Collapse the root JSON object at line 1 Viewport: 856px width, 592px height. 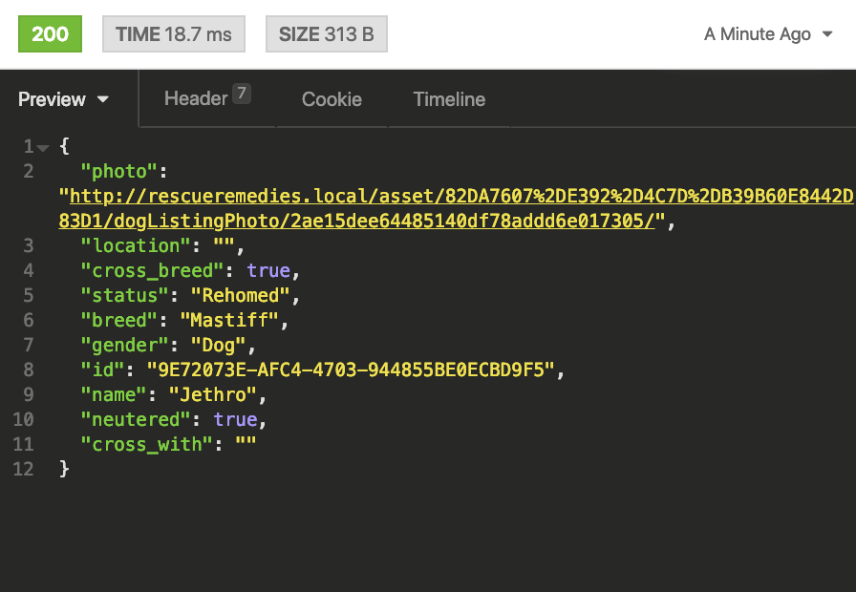pyautogui.click(x=43, y=147)
